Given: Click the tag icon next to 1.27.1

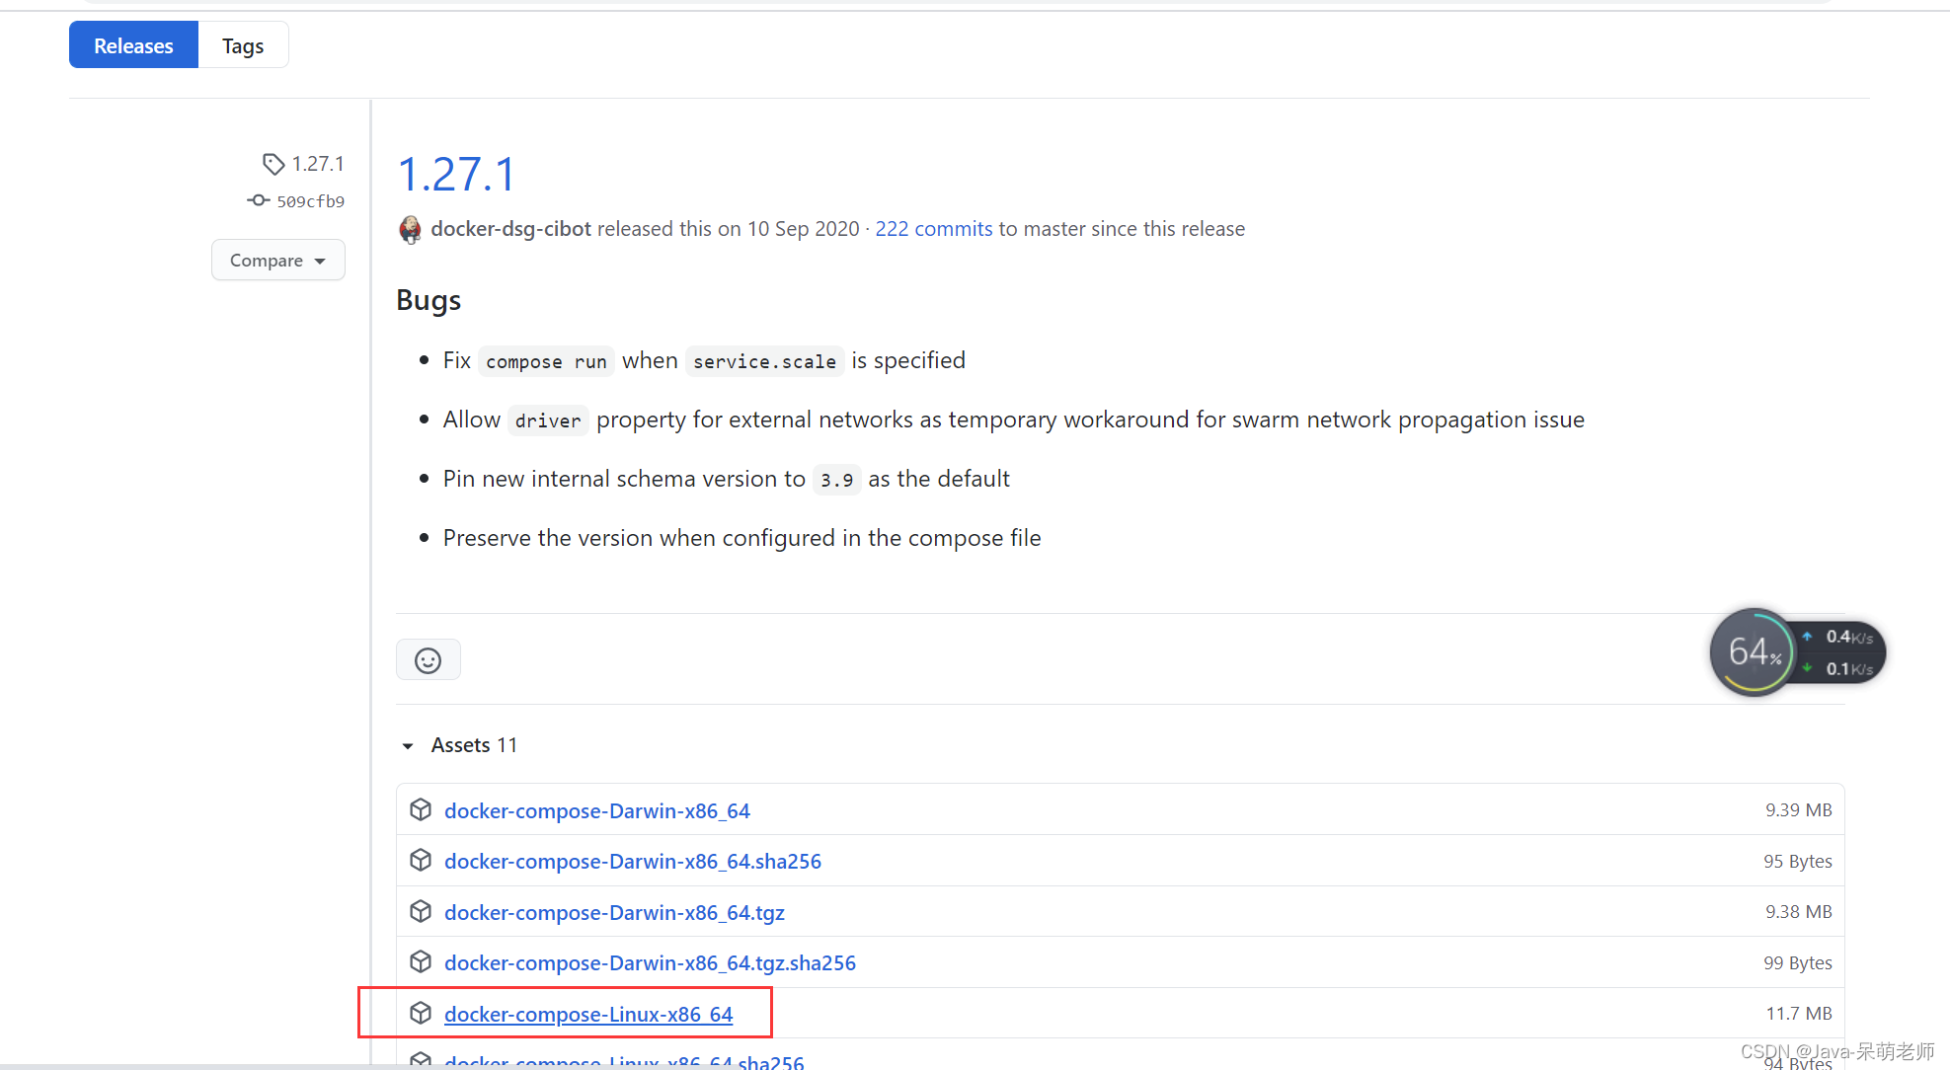Looking at the screenshot, I should point(273,162).
